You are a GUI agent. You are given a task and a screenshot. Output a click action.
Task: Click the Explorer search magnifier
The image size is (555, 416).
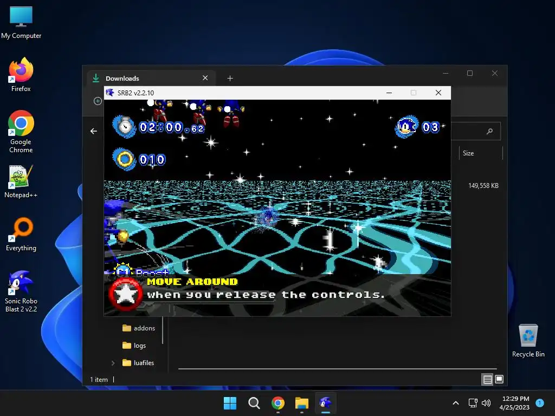tap(490, 131)
